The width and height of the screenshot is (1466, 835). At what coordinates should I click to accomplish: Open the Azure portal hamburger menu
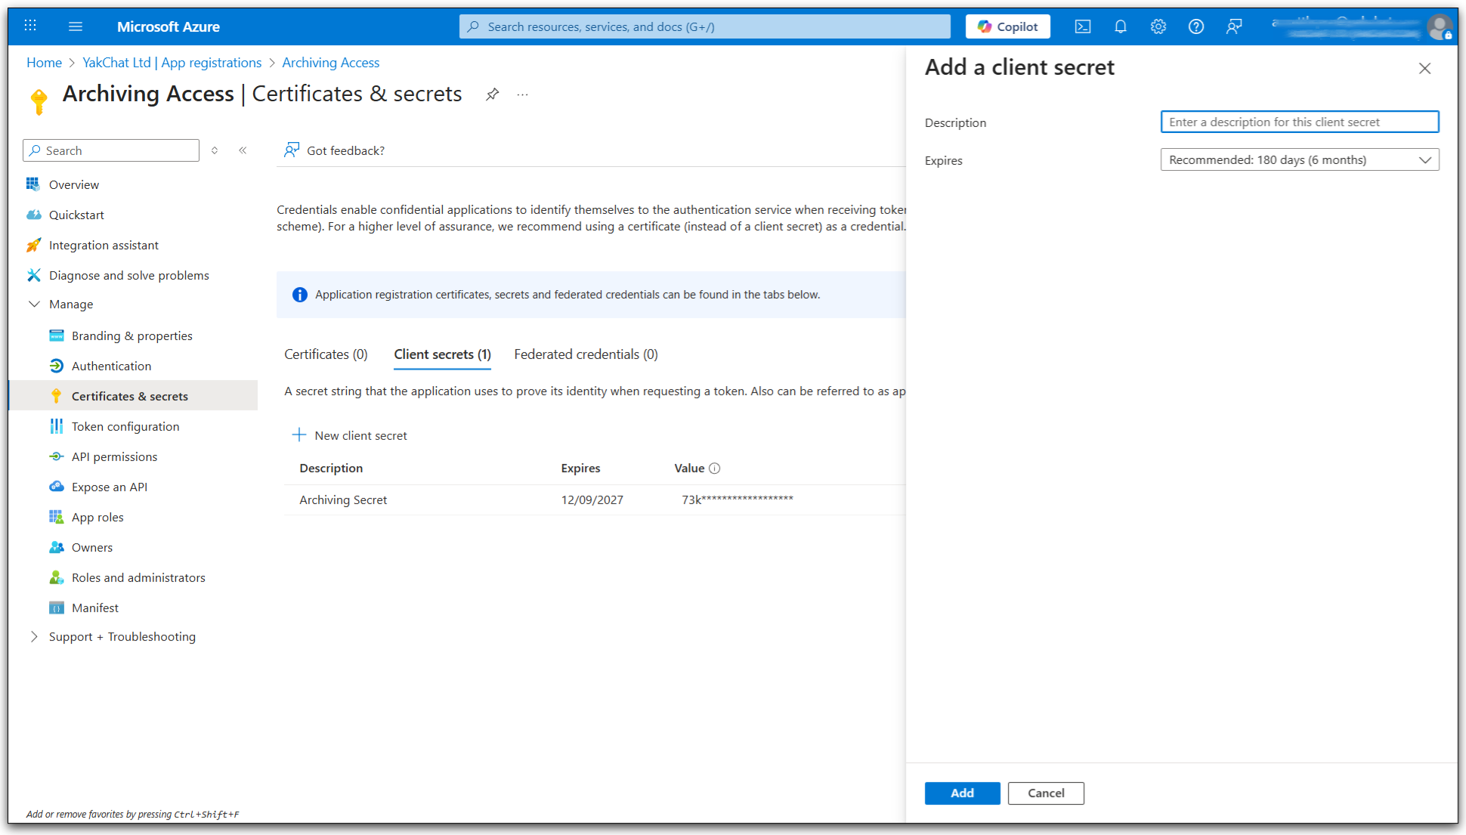(x=75, y=26)
